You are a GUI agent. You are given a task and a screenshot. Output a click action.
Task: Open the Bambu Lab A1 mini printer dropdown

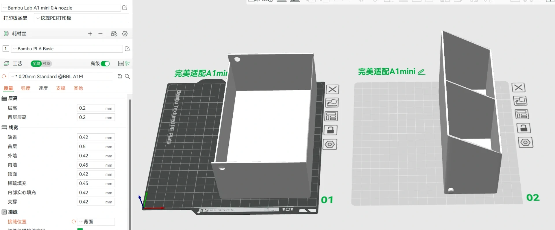point(61,8)
